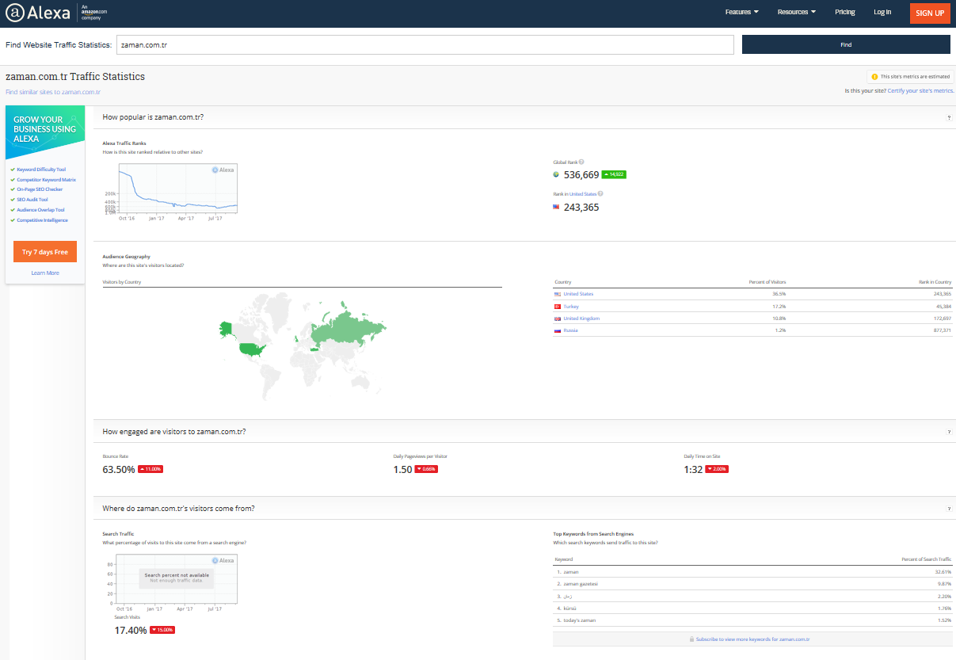Open United States in the country table
The height and width of the screenshot is (660, 956).
coord(578,294)
